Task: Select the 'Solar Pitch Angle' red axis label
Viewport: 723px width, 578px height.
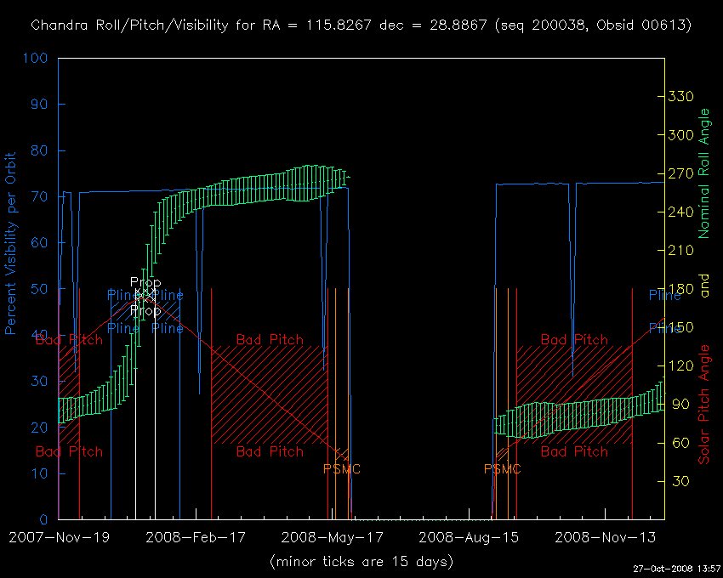Action: click(703, 405)
